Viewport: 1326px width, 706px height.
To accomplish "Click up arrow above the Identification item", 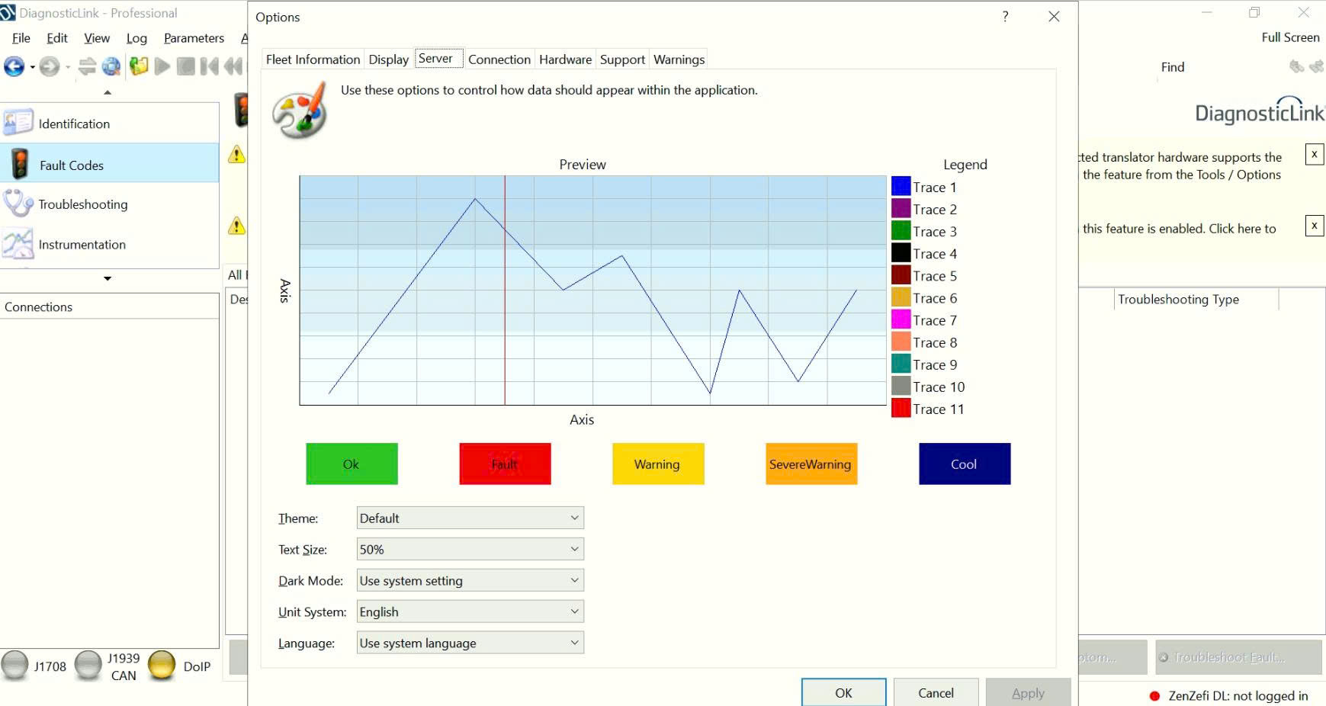I will (x=108, y=92).
